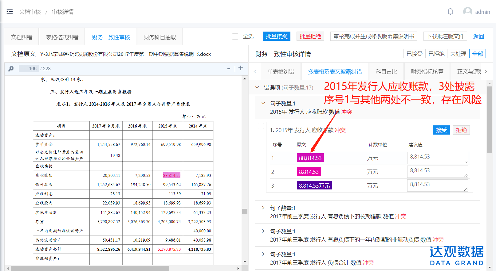Viewport: 496px width, 271px height.
Task: Switch to the 文档纠错 tab
Action: point(22,37)
